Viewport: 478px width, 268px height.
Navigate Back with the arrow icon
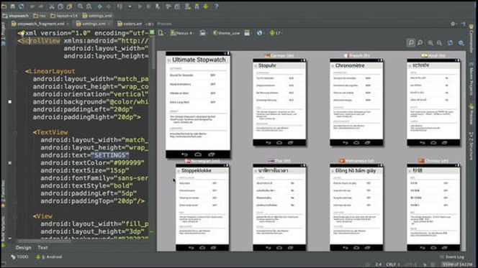[x=100, y=6]
